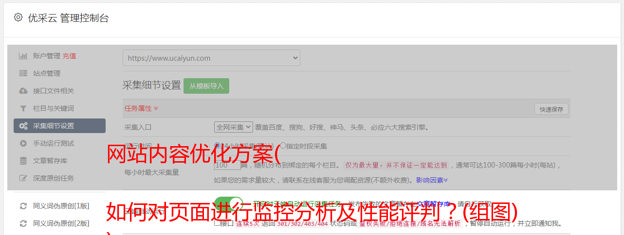Click the green 从模板导入 button
Viewport: 624px width, 235px height.
click(206, 86)
